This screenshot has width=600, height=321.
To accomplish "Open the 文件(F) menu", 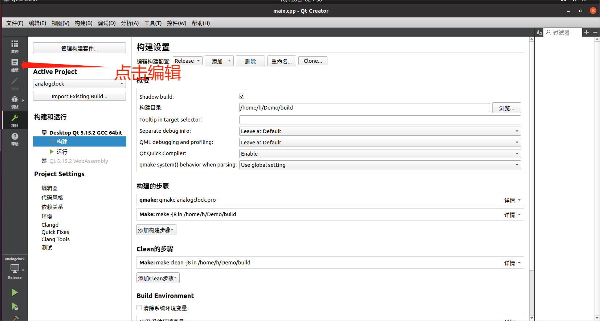I will pos(15,23).
